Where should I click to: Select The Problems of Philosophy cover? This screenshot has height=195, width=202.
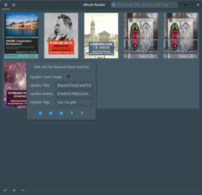(x=15, y=85)
